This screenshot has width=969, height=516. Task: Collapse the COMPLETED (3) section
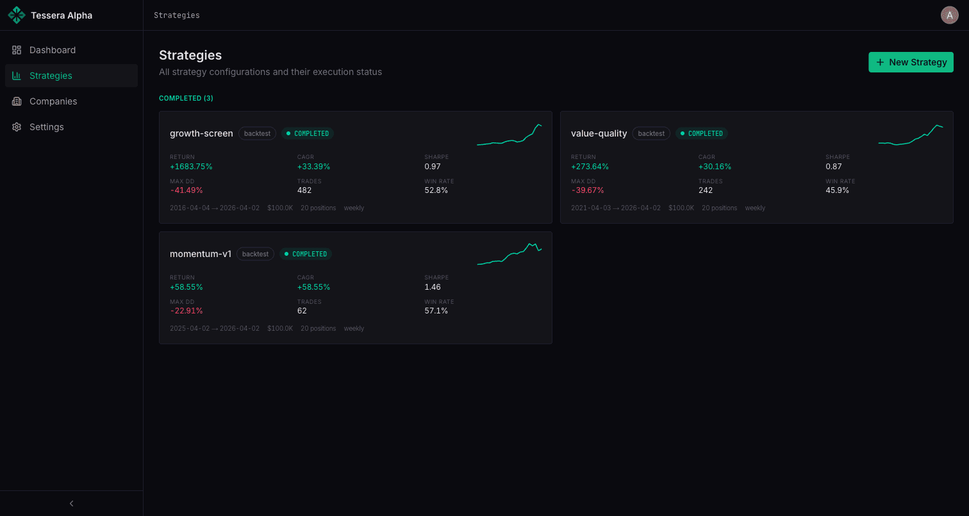point(186,97)
